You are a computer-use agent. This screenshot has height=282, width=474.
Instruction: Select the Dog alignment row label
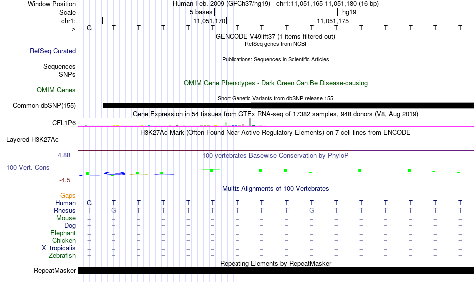coord(70,226)
